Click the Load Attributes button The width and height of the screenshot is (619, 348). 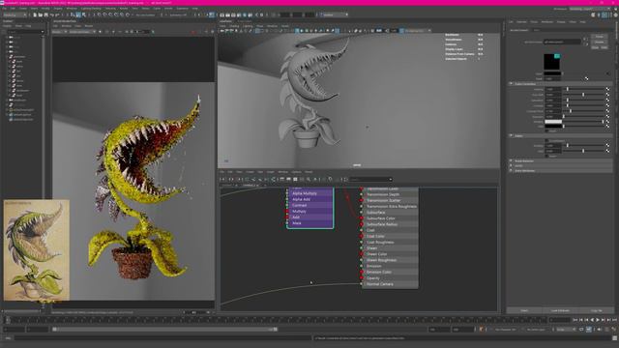point(560,310)
